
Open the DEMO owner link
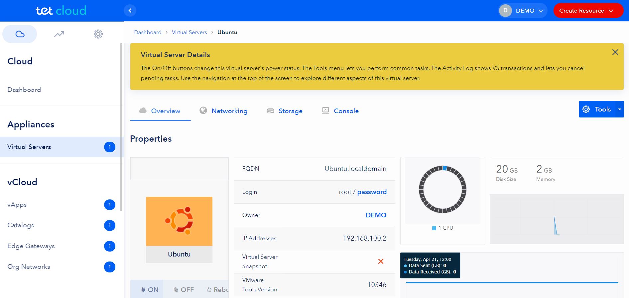pyautogui.click(x=376, y=215)
